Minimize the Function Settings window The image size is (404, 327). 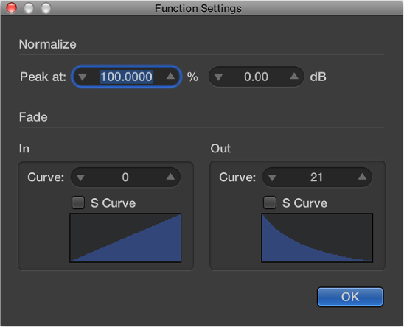coord(29,7)
